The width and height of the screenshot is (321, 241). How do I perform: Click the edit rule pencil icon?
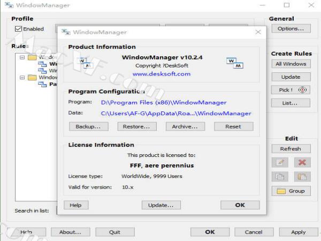click(280, 162)
